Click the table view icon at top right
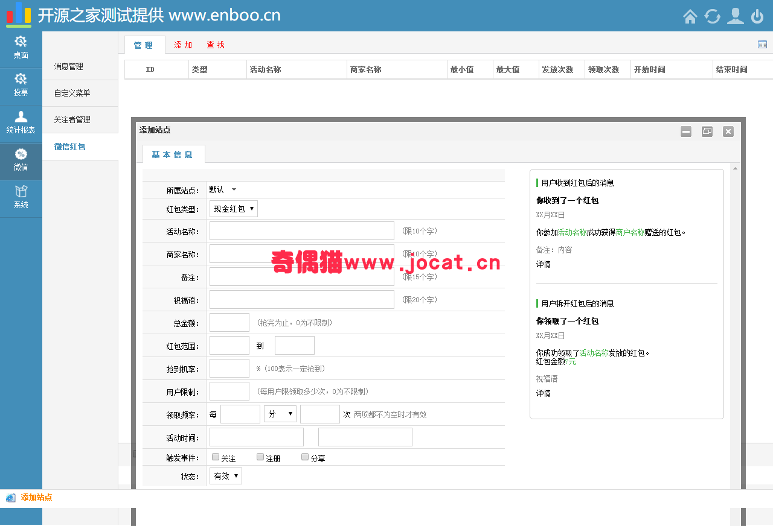The width and height of the screenshot is (773, 526). 762,44
